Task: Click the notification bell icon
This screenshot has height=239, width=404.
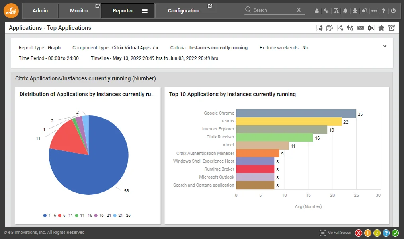Action: 345,11
